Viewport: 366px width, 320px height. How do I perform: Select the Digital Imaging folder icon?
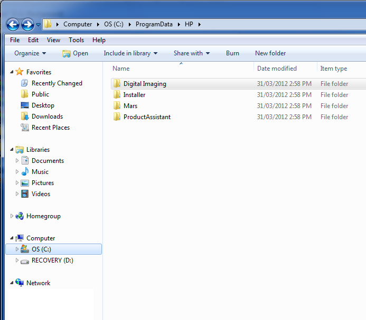117,83
